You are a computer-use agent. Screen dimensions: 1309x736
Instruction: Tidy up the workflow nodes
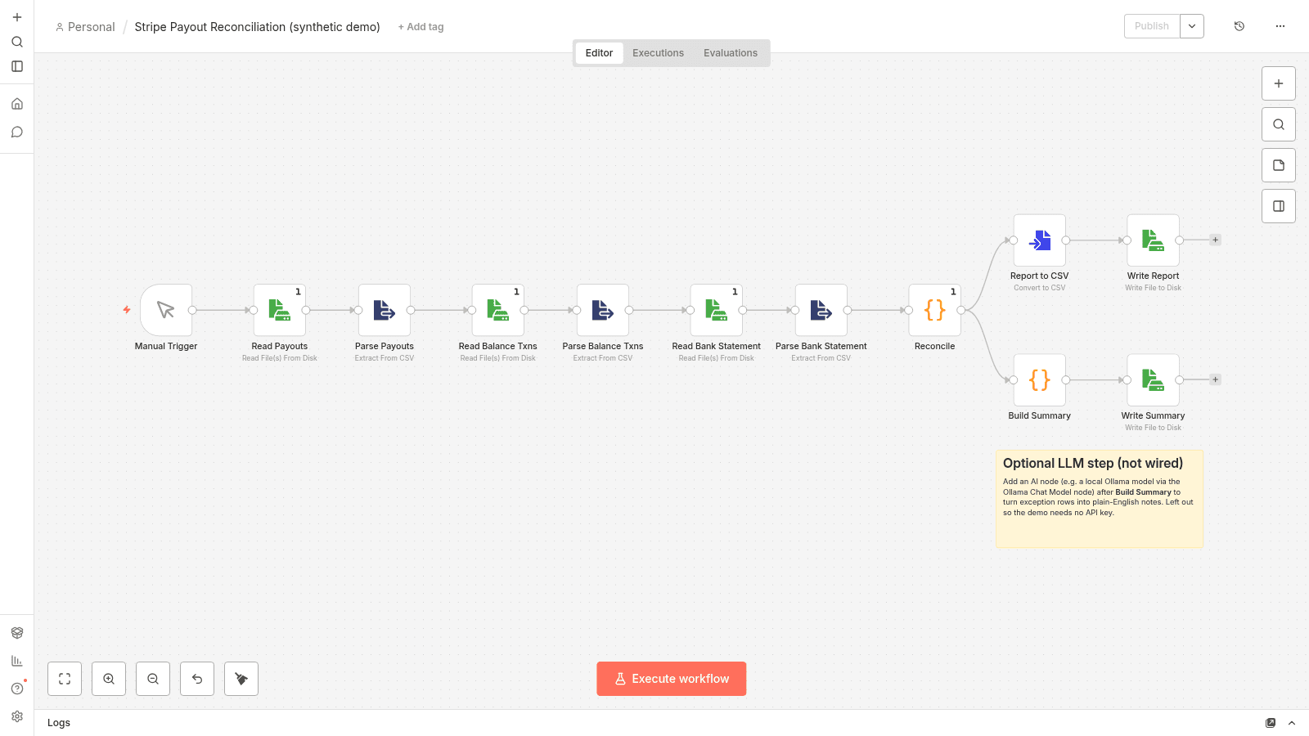(241, 679)
